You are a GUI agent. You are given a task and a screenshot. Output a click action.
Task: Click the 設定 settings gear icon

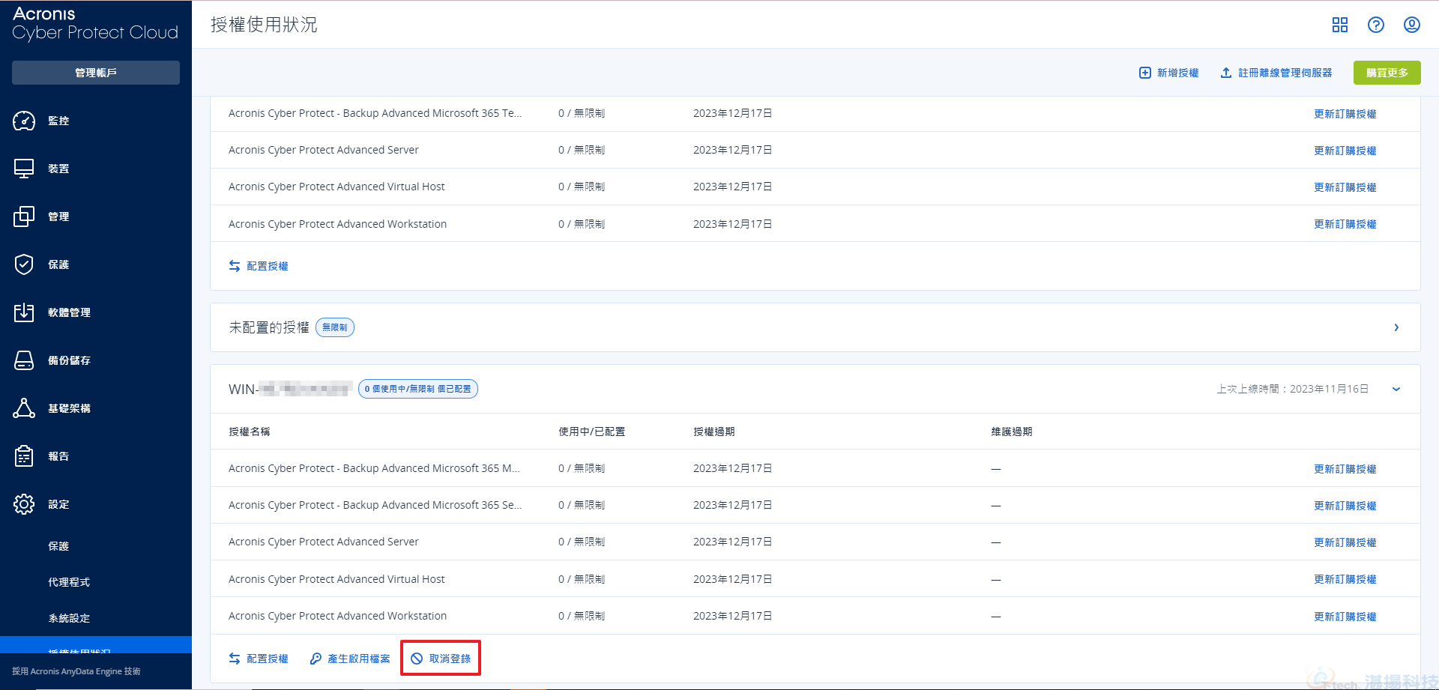pyautogui.click(x=24, y=504)
